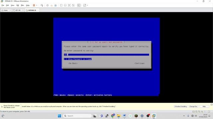Click the Go Back button in installer
This screenshot has width=213, height=119.
(73, 63)
